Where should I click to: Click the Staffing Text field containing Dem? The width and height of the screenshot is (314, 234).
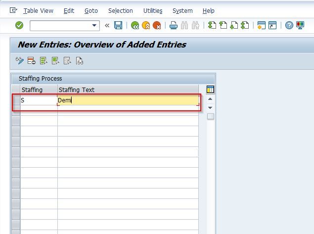(x=128, y=100)
